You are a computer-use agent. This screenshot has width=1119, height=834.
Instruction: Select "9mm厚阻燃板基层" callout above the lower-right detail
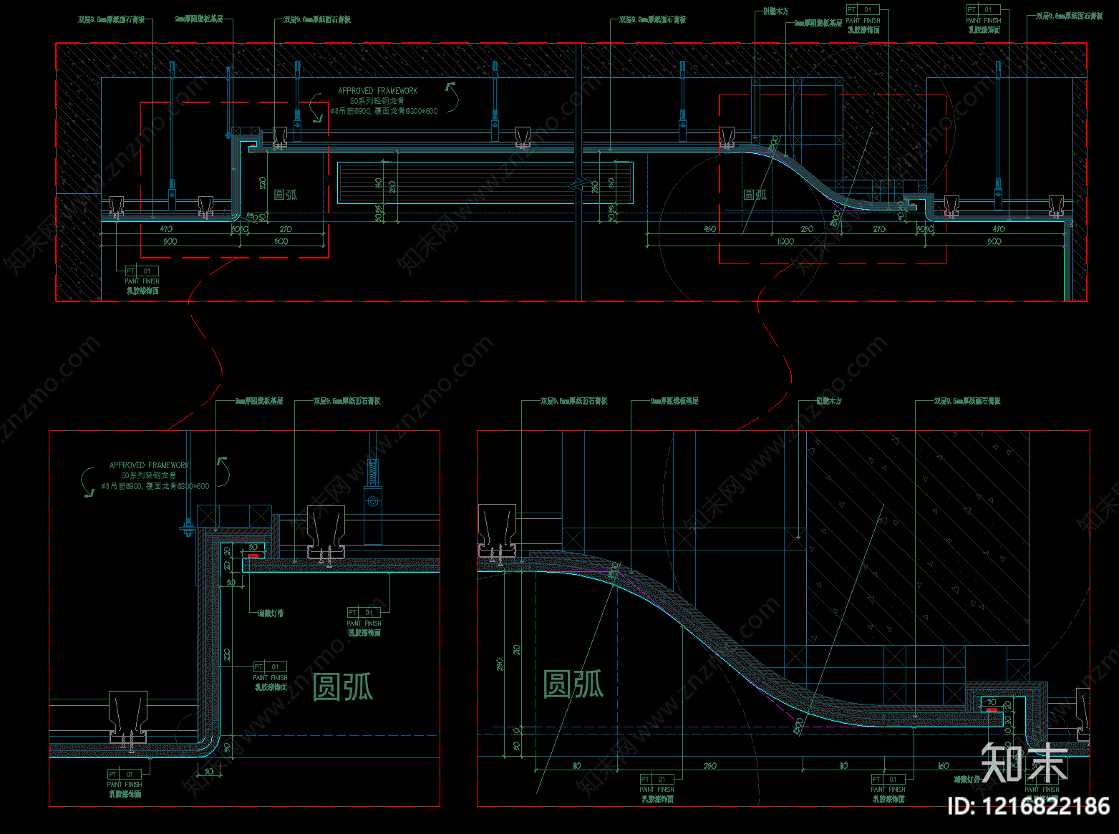[x=674, y=401]
